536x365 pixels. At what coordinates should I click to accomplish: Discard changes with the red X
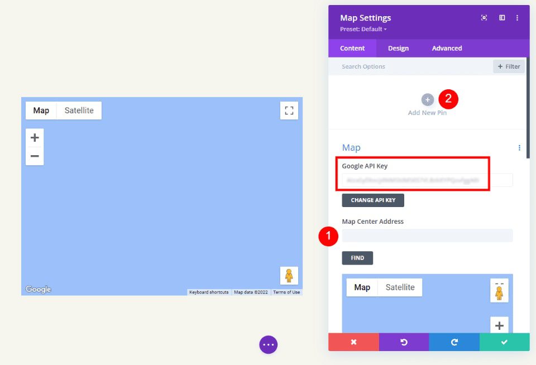353,342
